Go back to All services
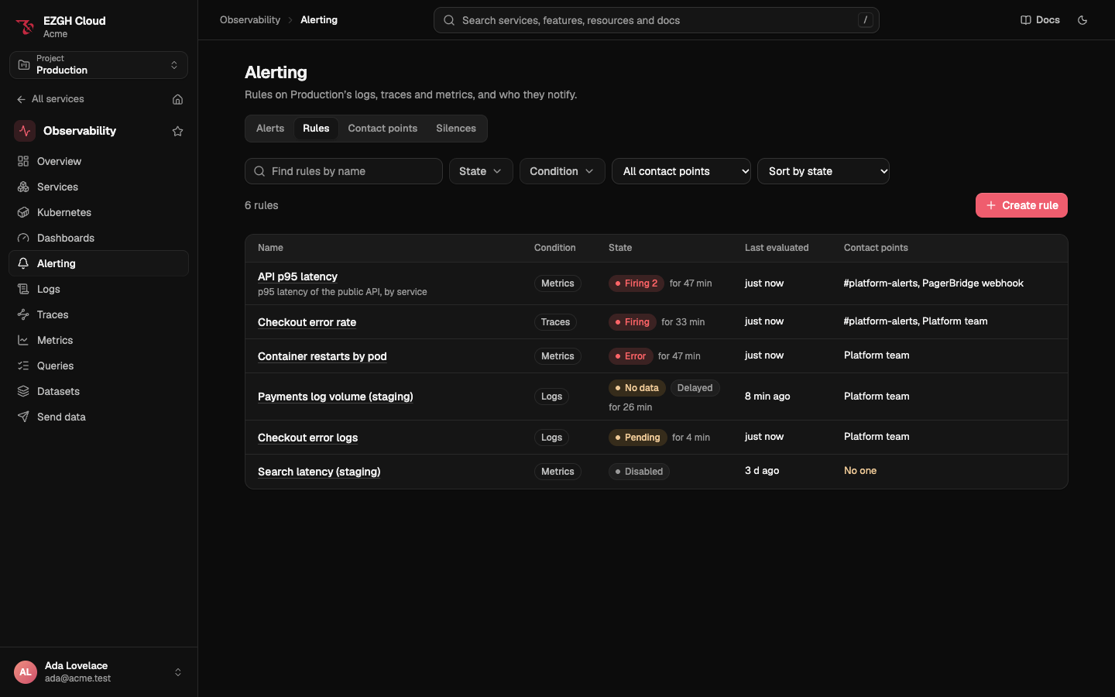1115x697 pixels. (50, 99)
